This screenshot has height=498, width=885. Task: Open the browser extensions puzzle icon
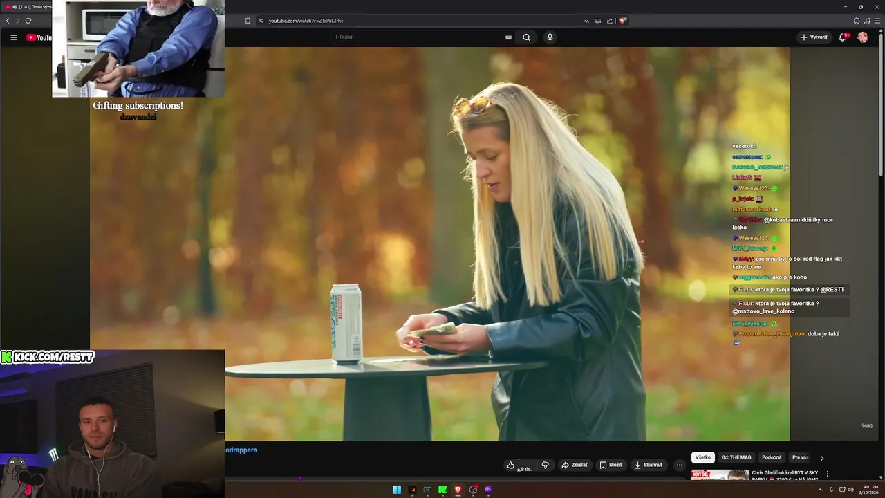coord(857,21)
